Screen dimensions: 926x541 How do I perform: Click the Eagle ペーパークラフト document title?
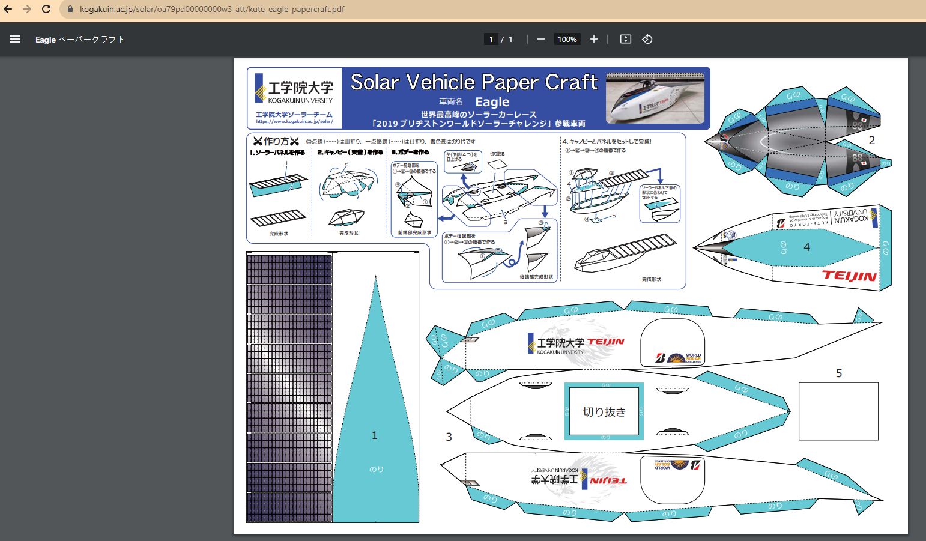pos(80,40)
